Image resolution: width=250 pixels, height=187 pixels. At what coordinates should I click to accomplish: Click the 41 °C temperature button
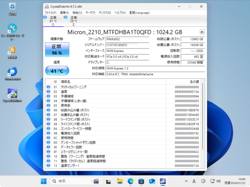(x=57, y=71)
